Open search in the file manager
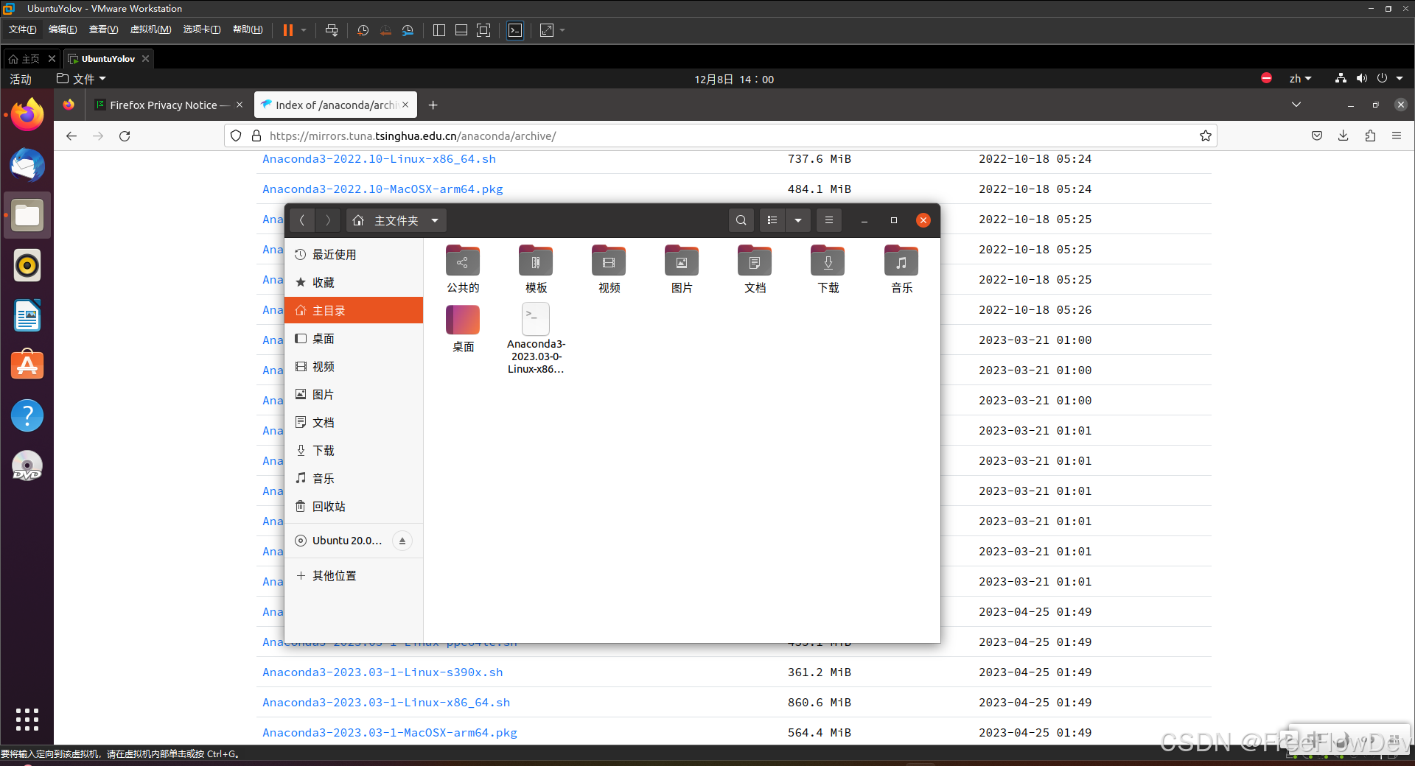The height and width of the screenshot is (766, 1415). click(x=741, y=219)
